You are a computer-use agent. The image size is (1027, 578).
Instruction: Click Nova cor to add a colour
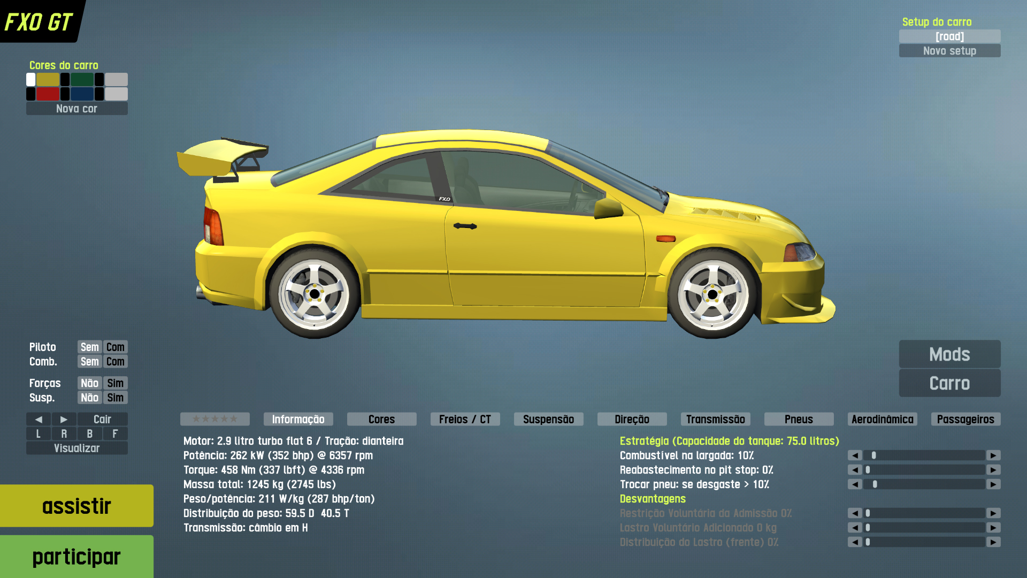click(x=76, y=109)
